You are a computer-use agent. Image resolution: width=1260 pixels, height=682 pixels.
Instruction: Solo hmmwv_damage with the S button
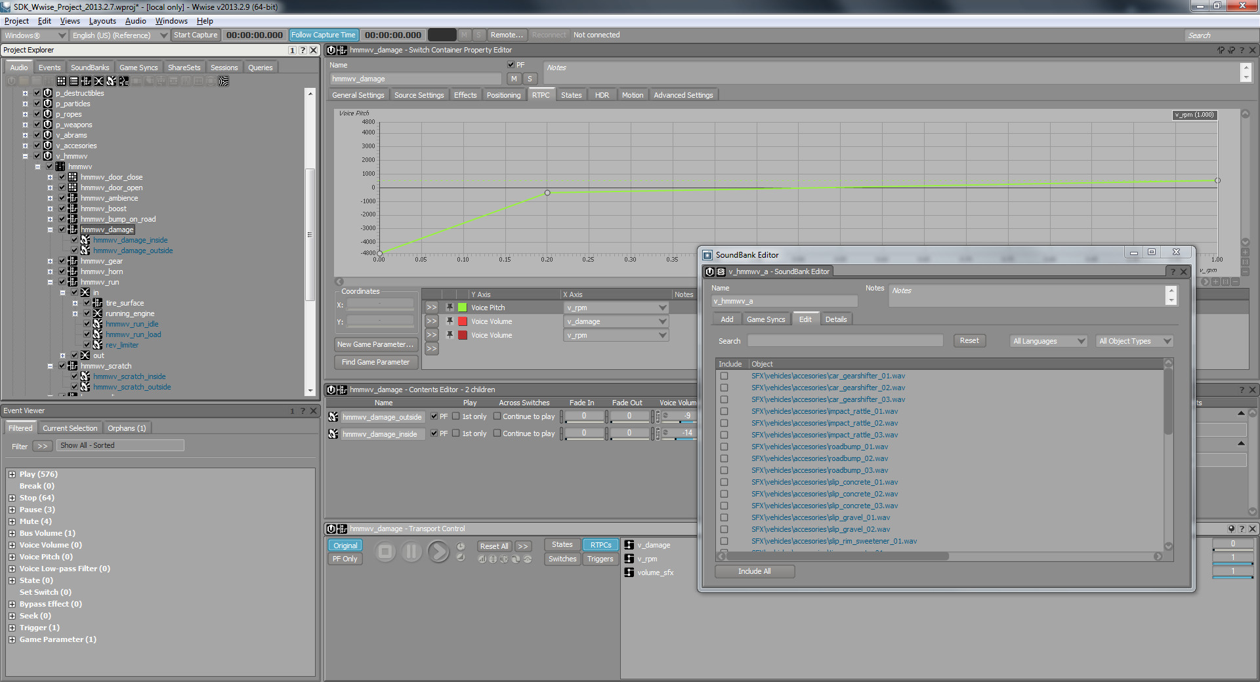tap(530, 78)
